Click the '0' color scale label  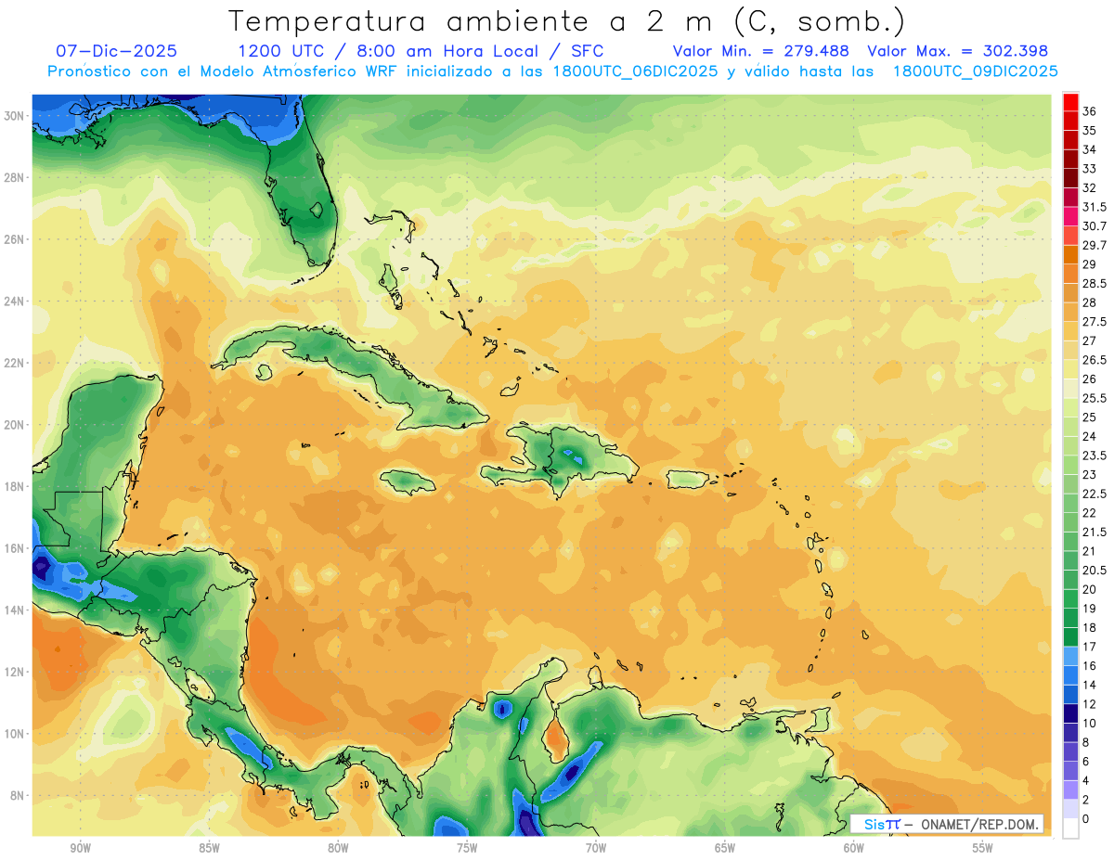coord(1086,818)
